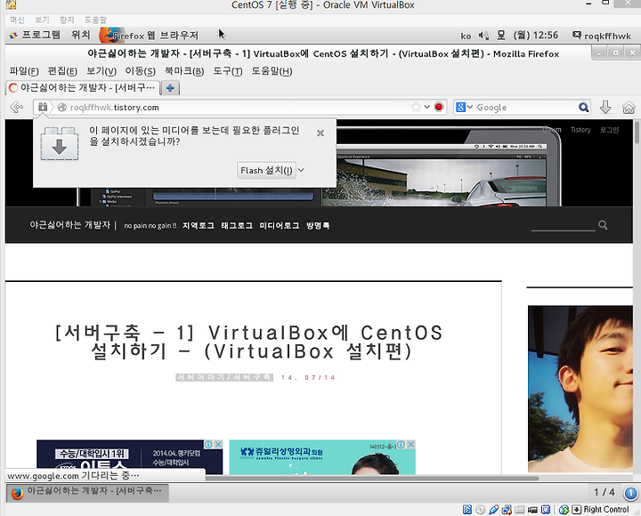The image size is (641, 516).
Task: Click the VirtualBox optical disc status icon
Action: pos(481,510)
